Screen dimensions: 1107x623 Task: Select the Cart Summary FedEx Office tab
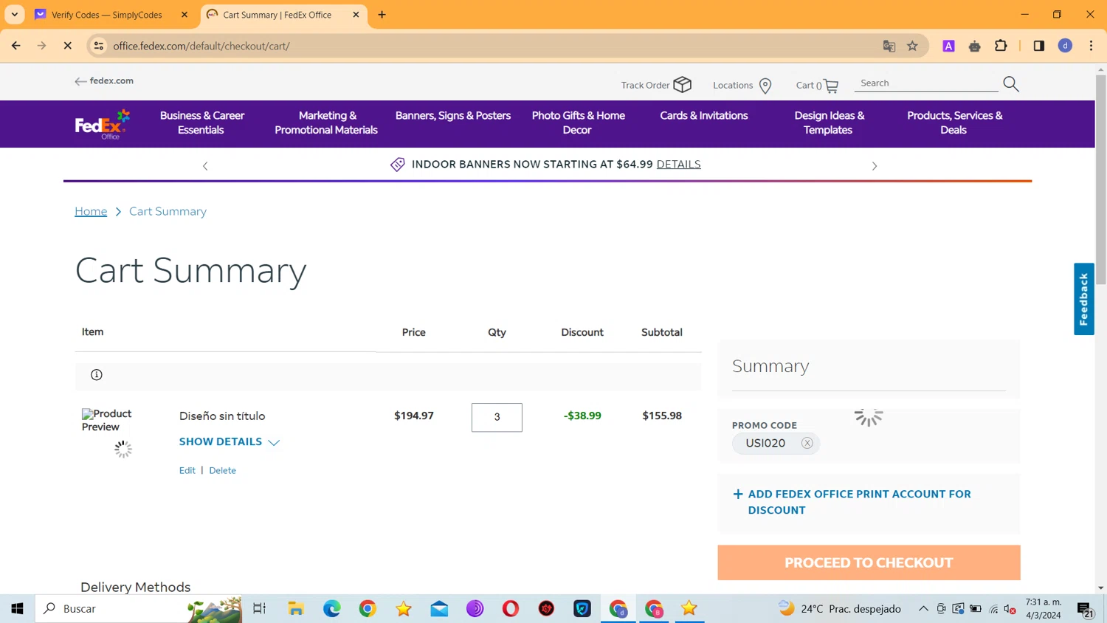[277, 15]
